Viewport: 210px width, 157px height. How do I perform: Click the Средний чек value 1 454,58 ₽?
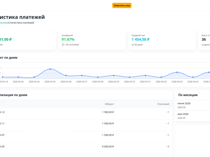coord(140,40)
